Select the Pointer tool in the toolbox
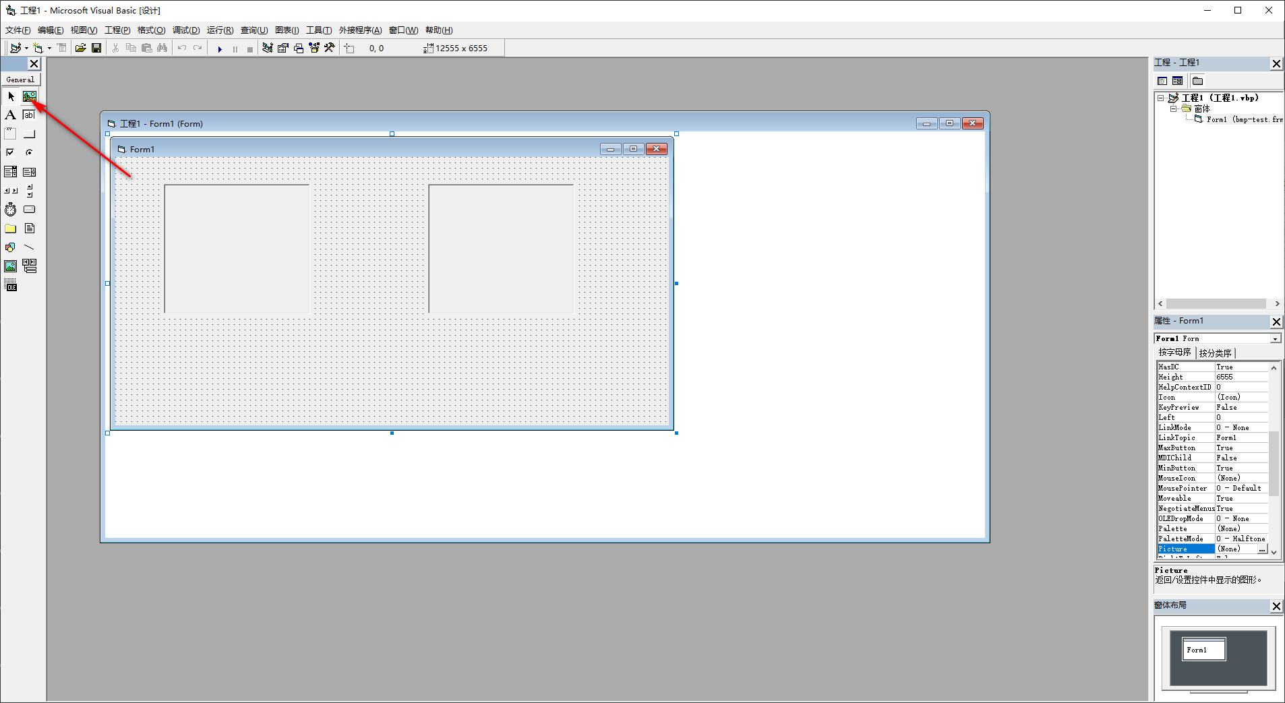The width and height of the screenshot is (1285, 703). [x=11, y=96]
